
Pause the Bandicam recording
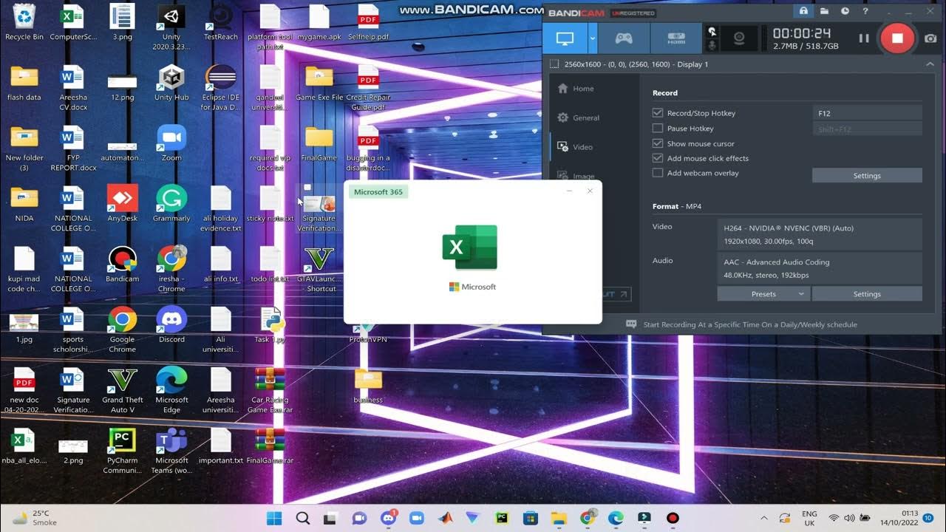tap(863, 38)
